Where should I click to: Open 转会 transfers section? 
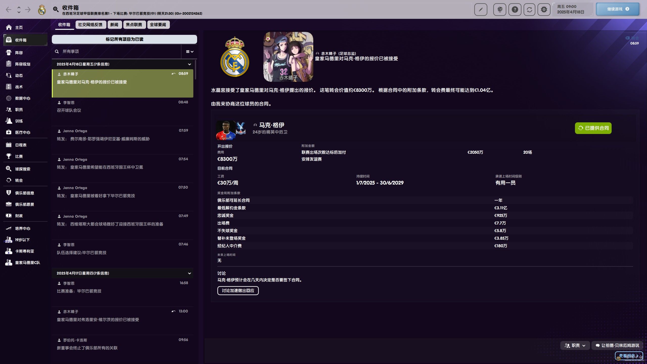pos(25,180)
